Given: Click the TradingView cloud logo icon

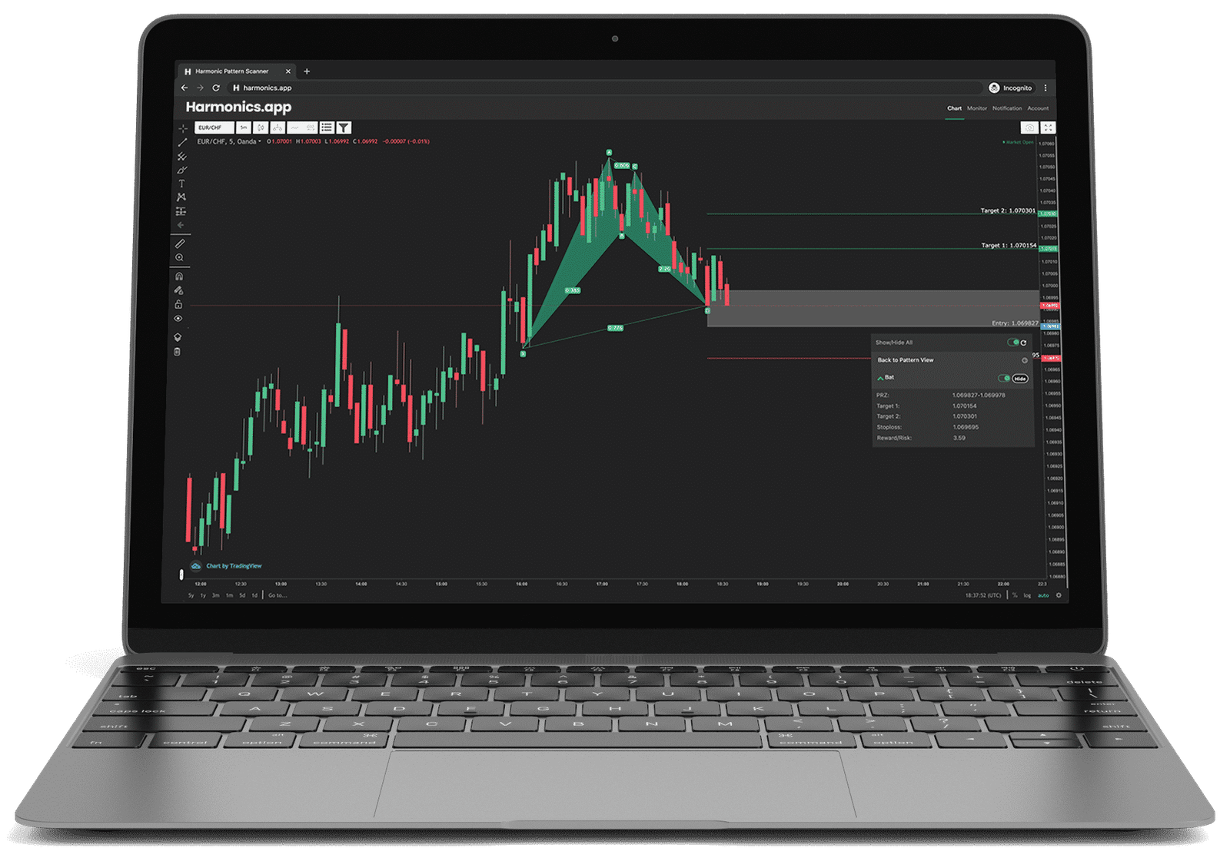Looking at the screenshot, I should click(x=196, y=566).
